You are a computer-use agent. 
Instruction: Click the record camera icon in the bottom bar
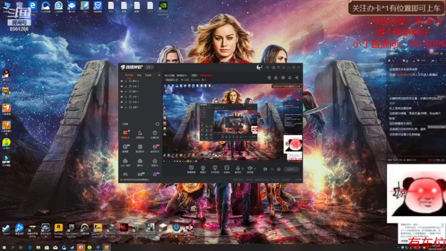click(x=265, y=169)
